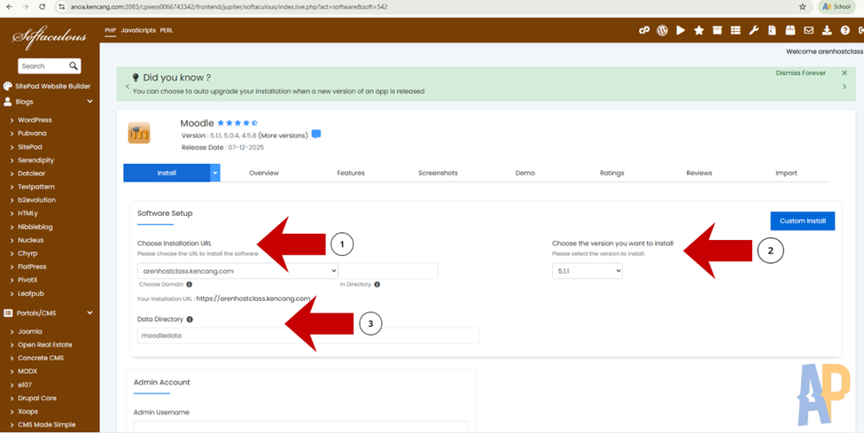The height and width of the screenshot is (433, 864).
Task: Expand the Install tab dropdown arrow
Action: (214, 173)
